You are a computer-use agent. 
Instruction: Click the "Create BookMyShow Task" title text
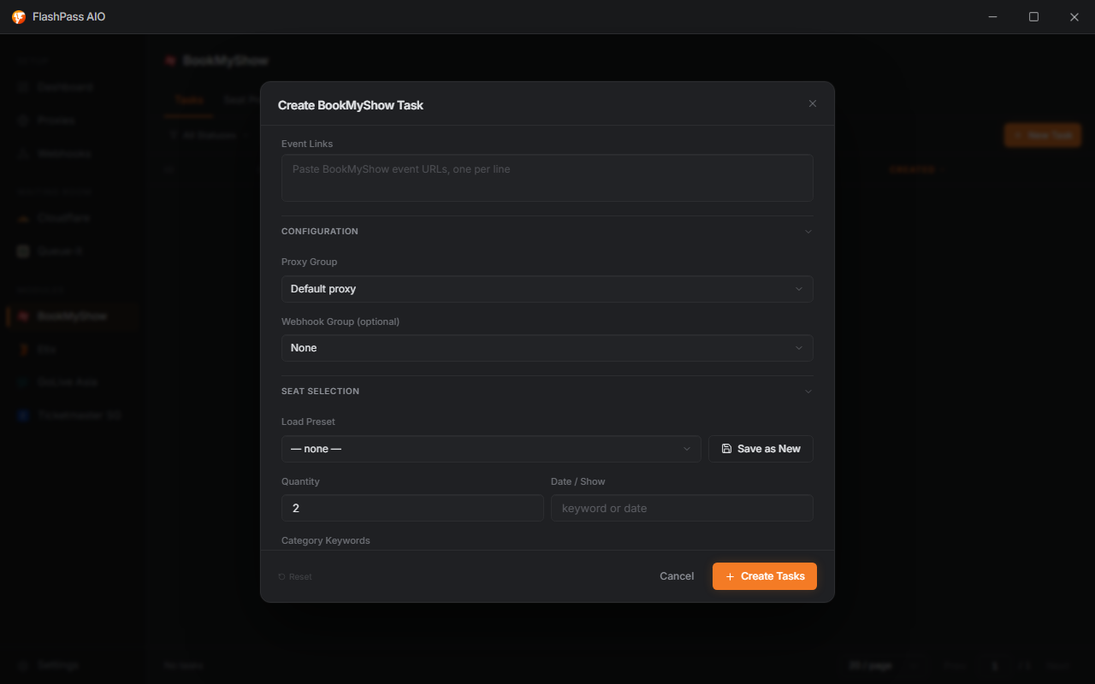point(351,105)
